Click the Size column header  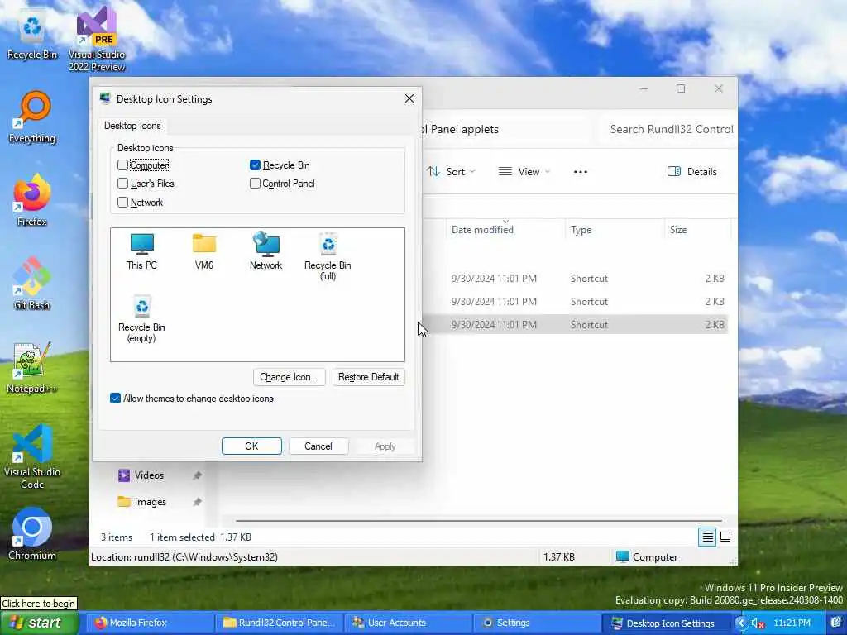pyautogui.click(x=696, y=230)
